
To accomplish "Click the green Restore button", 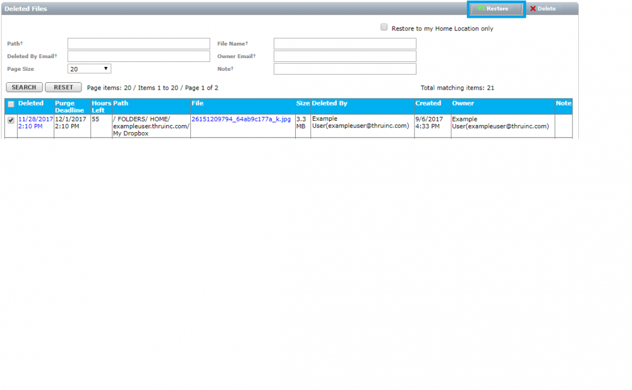I will pos(497,9).
